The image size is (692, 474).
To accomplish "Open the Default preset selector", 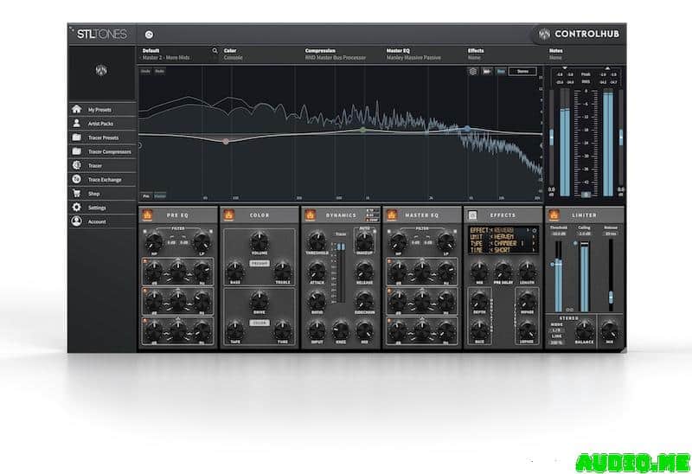I will 176,54.
